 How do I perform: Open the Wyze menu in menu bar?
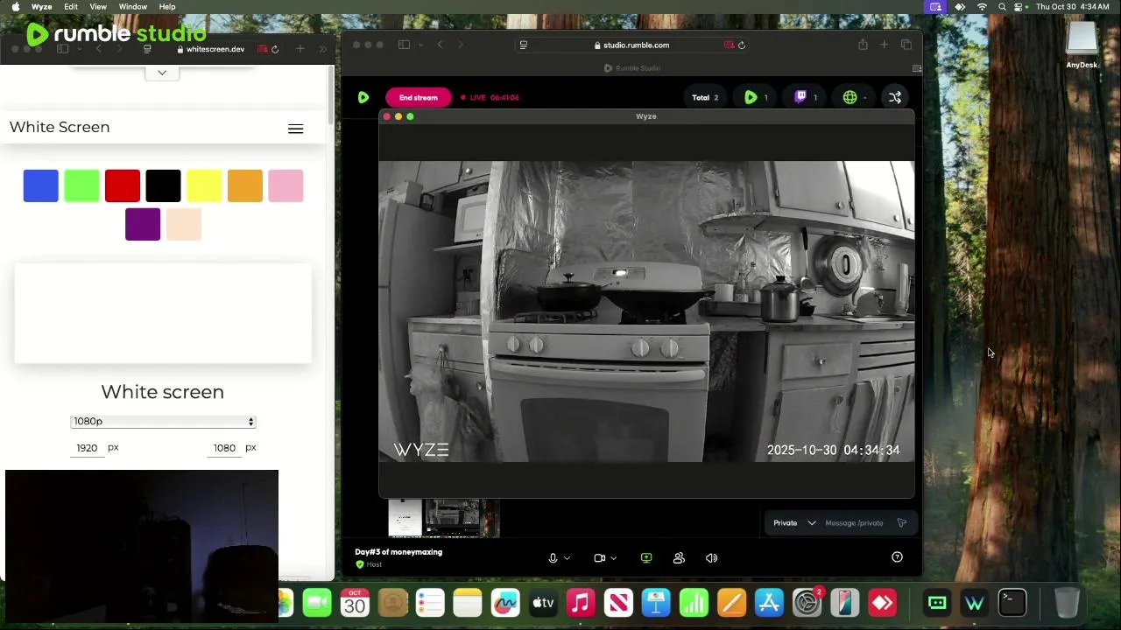click(41, 7)
